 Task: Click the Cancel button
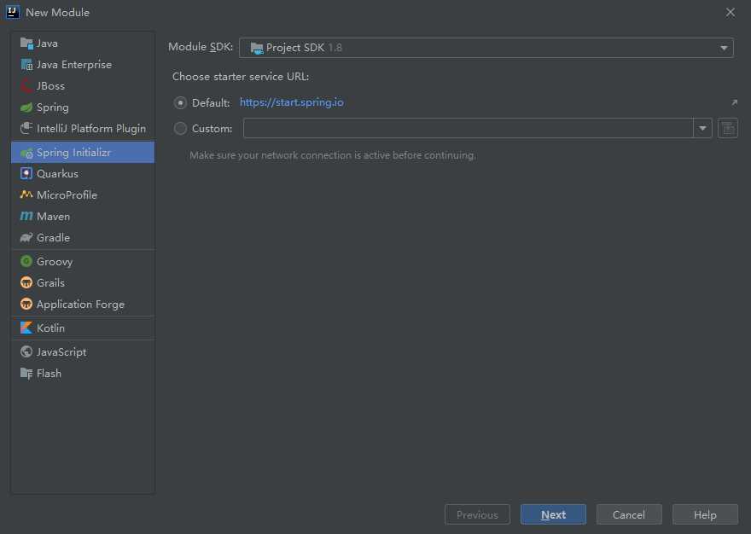point(629,514)
